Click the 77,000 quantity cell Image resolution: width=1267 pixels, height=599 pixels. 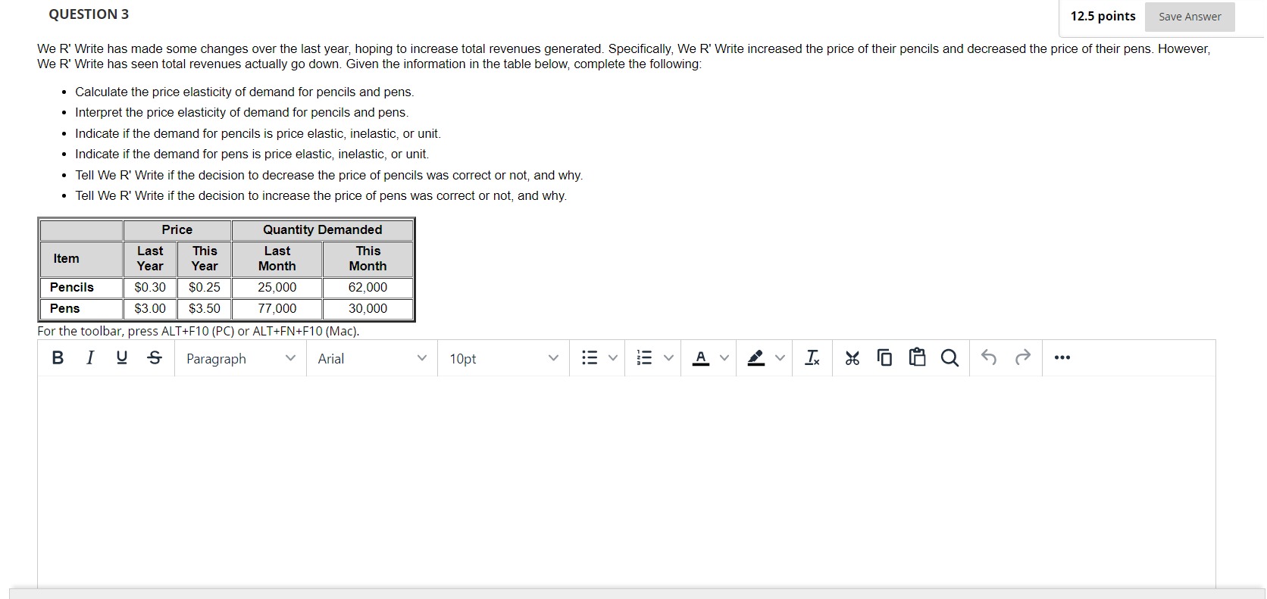click(x=277, y=308)
